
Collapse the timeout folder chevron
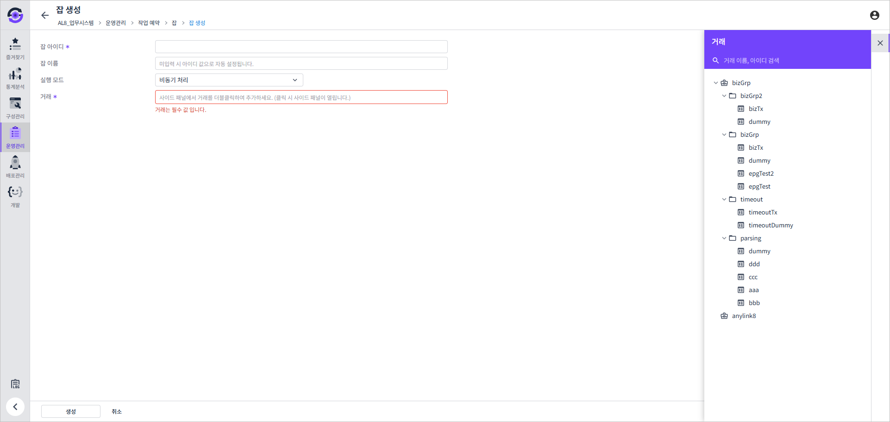(x=724, y=199)
